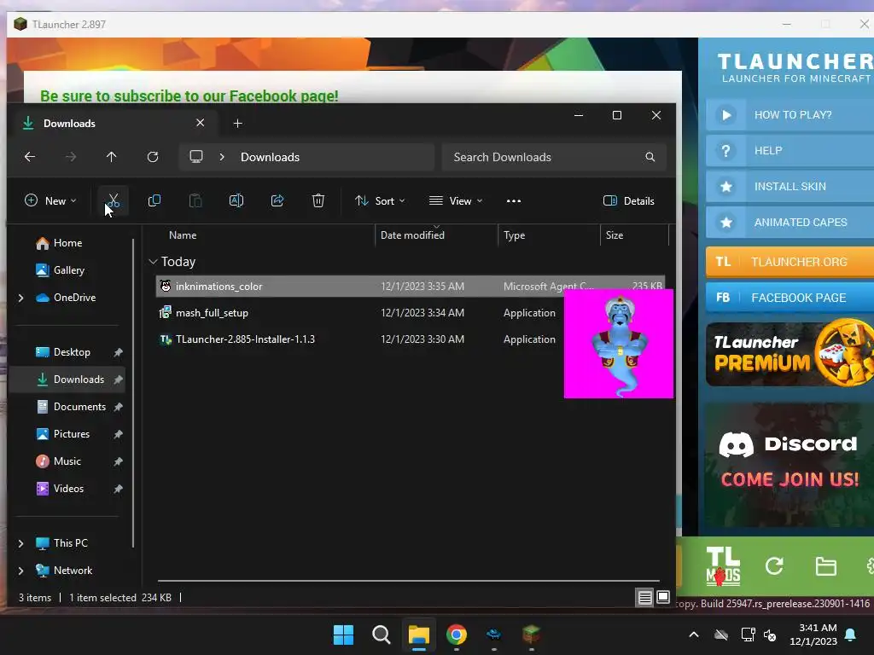Viewport: 874px width, 655px height.
Task: Open the View dropdown menu
Action: (x=456, y=201)
